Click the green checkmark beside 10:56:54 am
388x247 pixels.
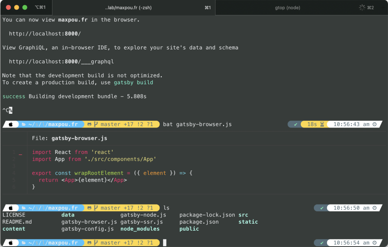[x=322, y=243]
